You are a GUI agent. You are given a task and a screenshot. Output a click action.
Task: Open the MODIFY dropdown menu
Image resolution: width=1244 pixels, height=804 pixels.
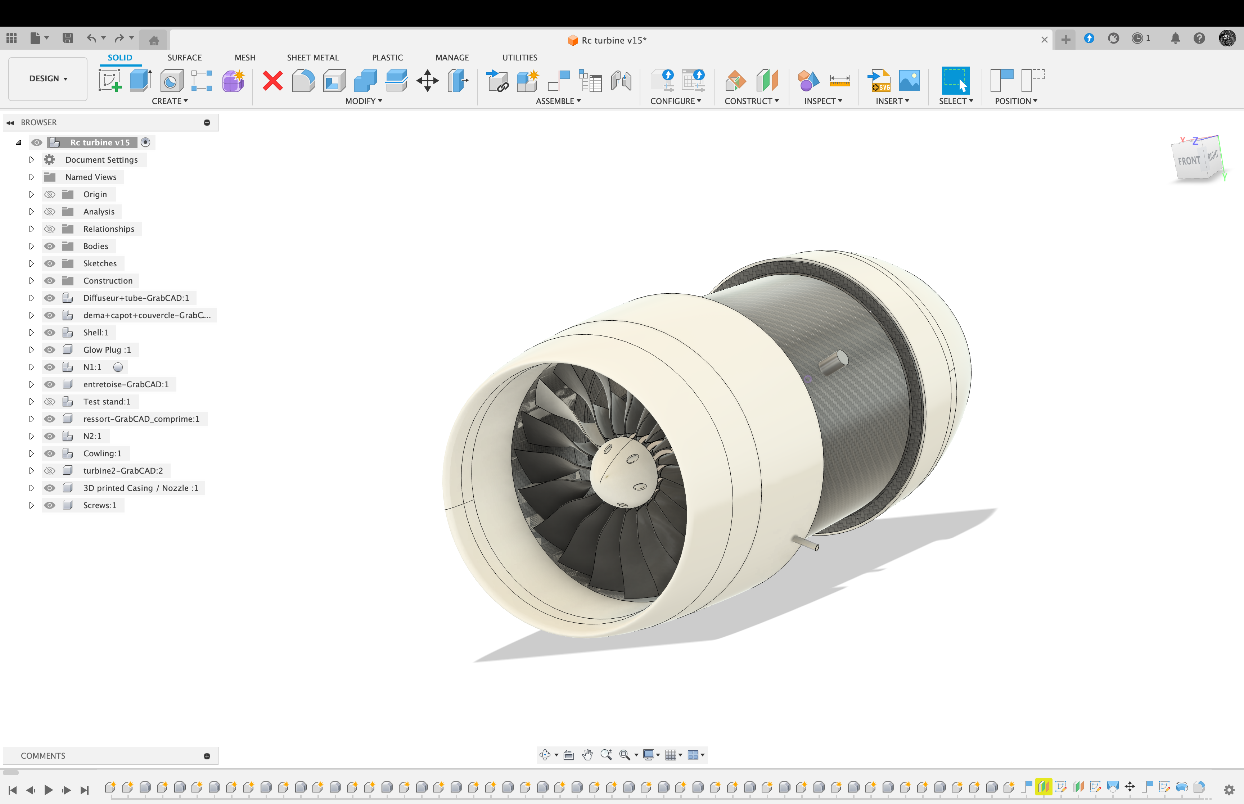(363, 101)
